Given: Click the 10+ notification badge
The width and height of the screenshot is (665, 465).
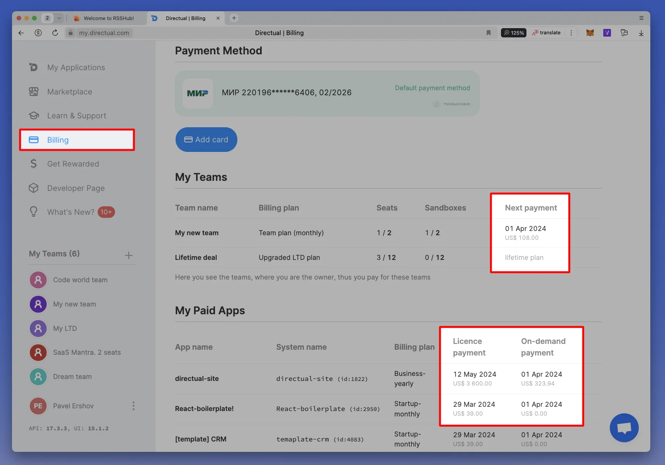Looking at the screenshot, I should [106, 212].
